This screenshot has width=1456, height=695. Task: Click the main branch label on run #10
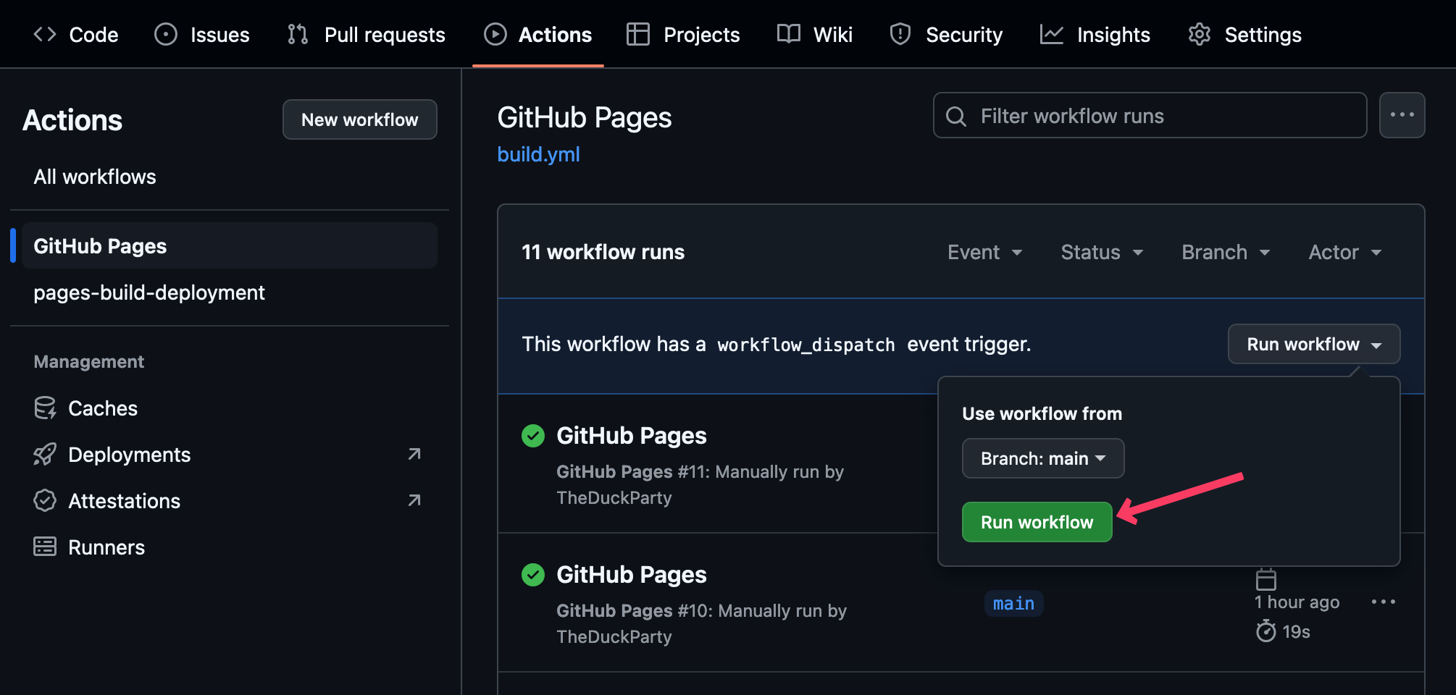coord(1014,604)
